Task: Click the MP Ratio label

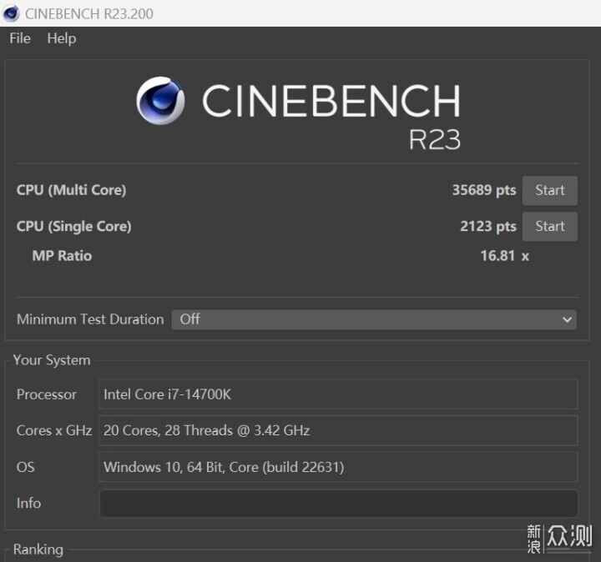Action: 62,256
